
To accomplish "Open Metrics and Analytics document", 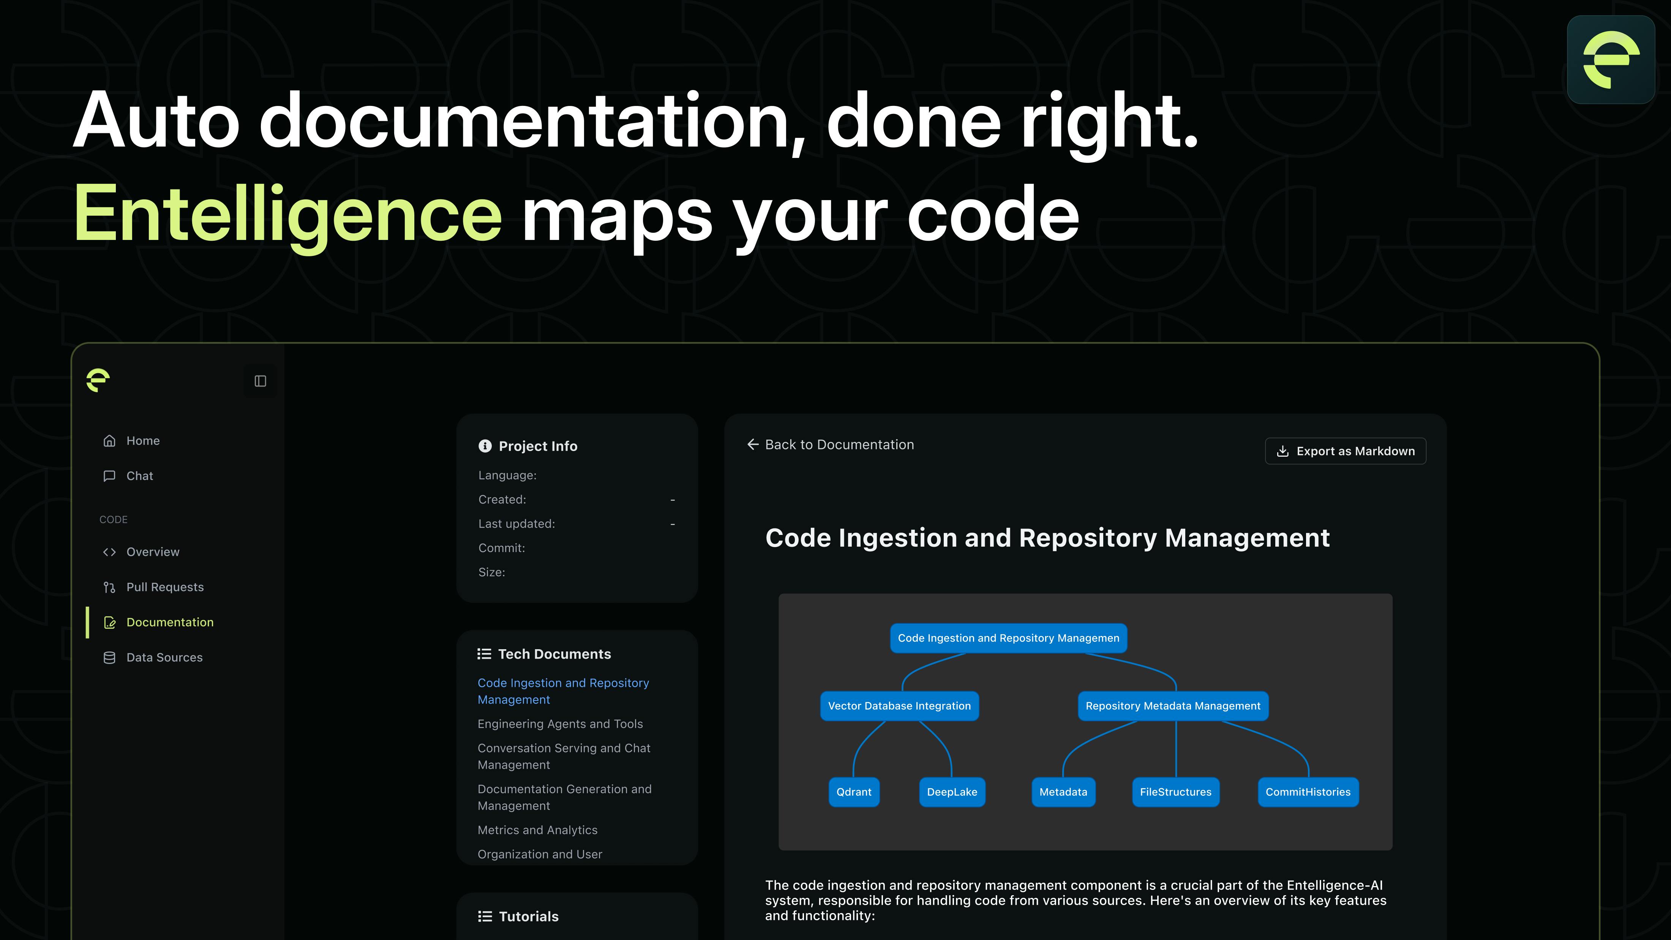I will click(537, 830).
